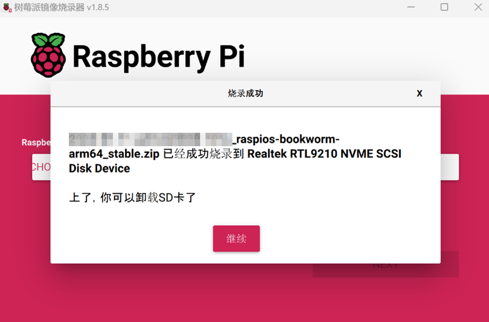The width and height of the screenshot is (489, 322).
Task: Click the message 上了, 你可以卸载SD卡了
Action: pyautogui.click(x=132, y=198)
